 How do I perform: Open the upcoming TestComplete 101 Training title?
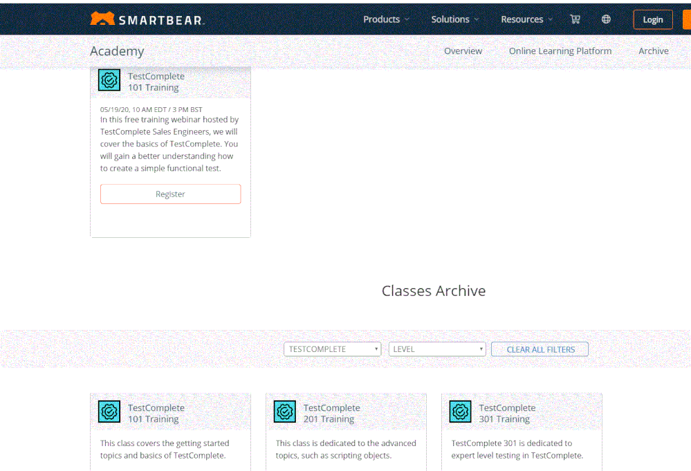156,82
